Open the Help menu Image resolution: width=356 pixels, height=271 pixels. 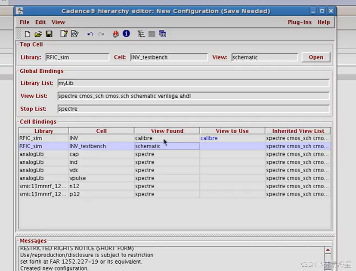coord(324,22)
